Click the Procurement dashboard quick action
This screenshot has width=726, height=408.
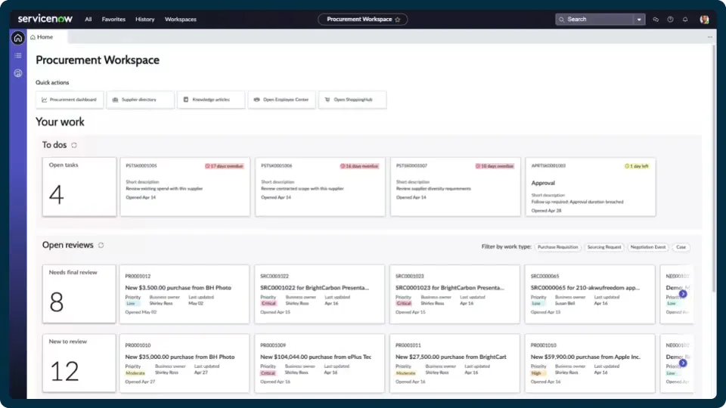[70, 100]
